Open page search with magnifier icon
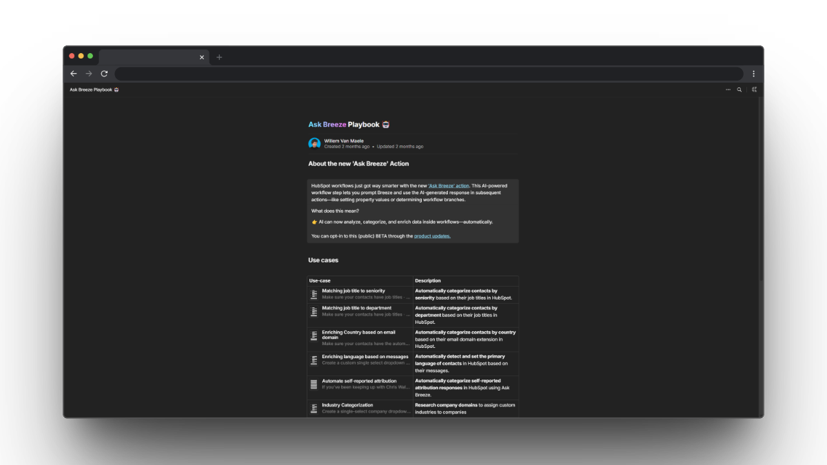Viewport: 827px width, 465px height. coord(739,90)
